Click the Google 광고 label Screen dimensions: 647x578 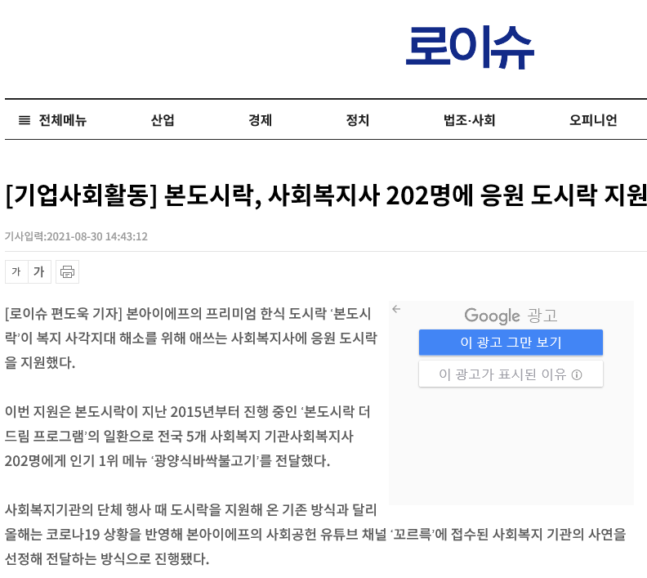511,316
